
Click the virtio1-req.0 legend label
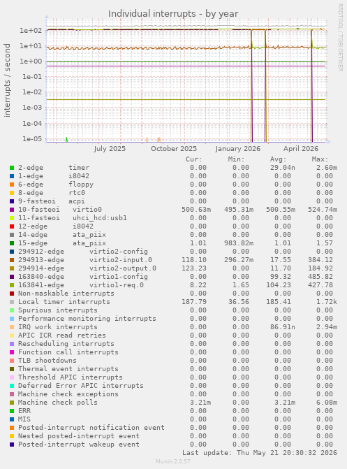(117, 285)
